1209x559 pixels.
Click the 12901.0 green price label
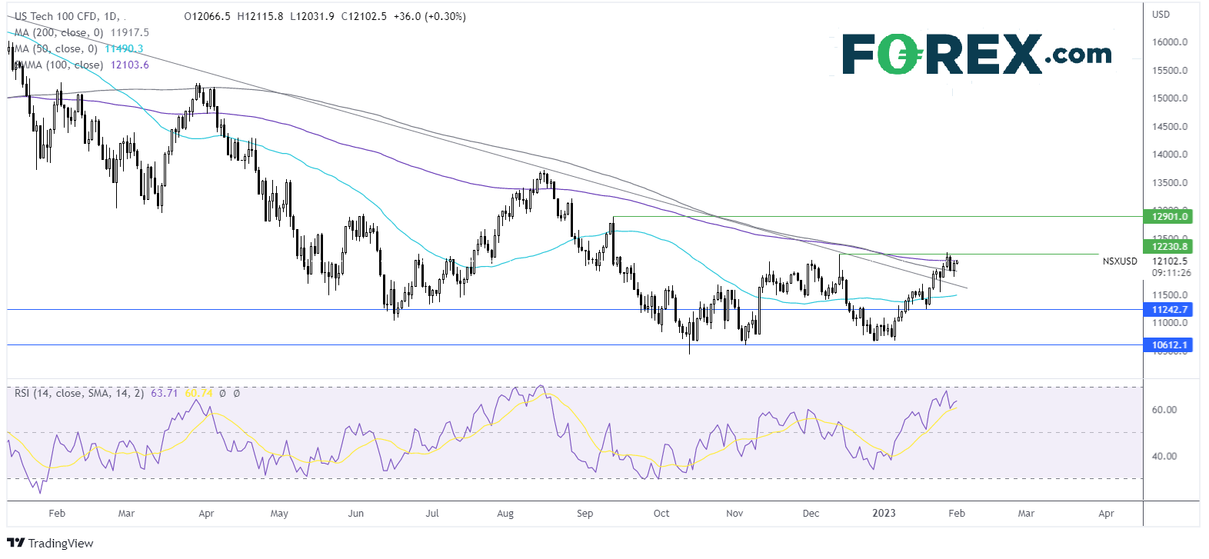[1170, 217]
